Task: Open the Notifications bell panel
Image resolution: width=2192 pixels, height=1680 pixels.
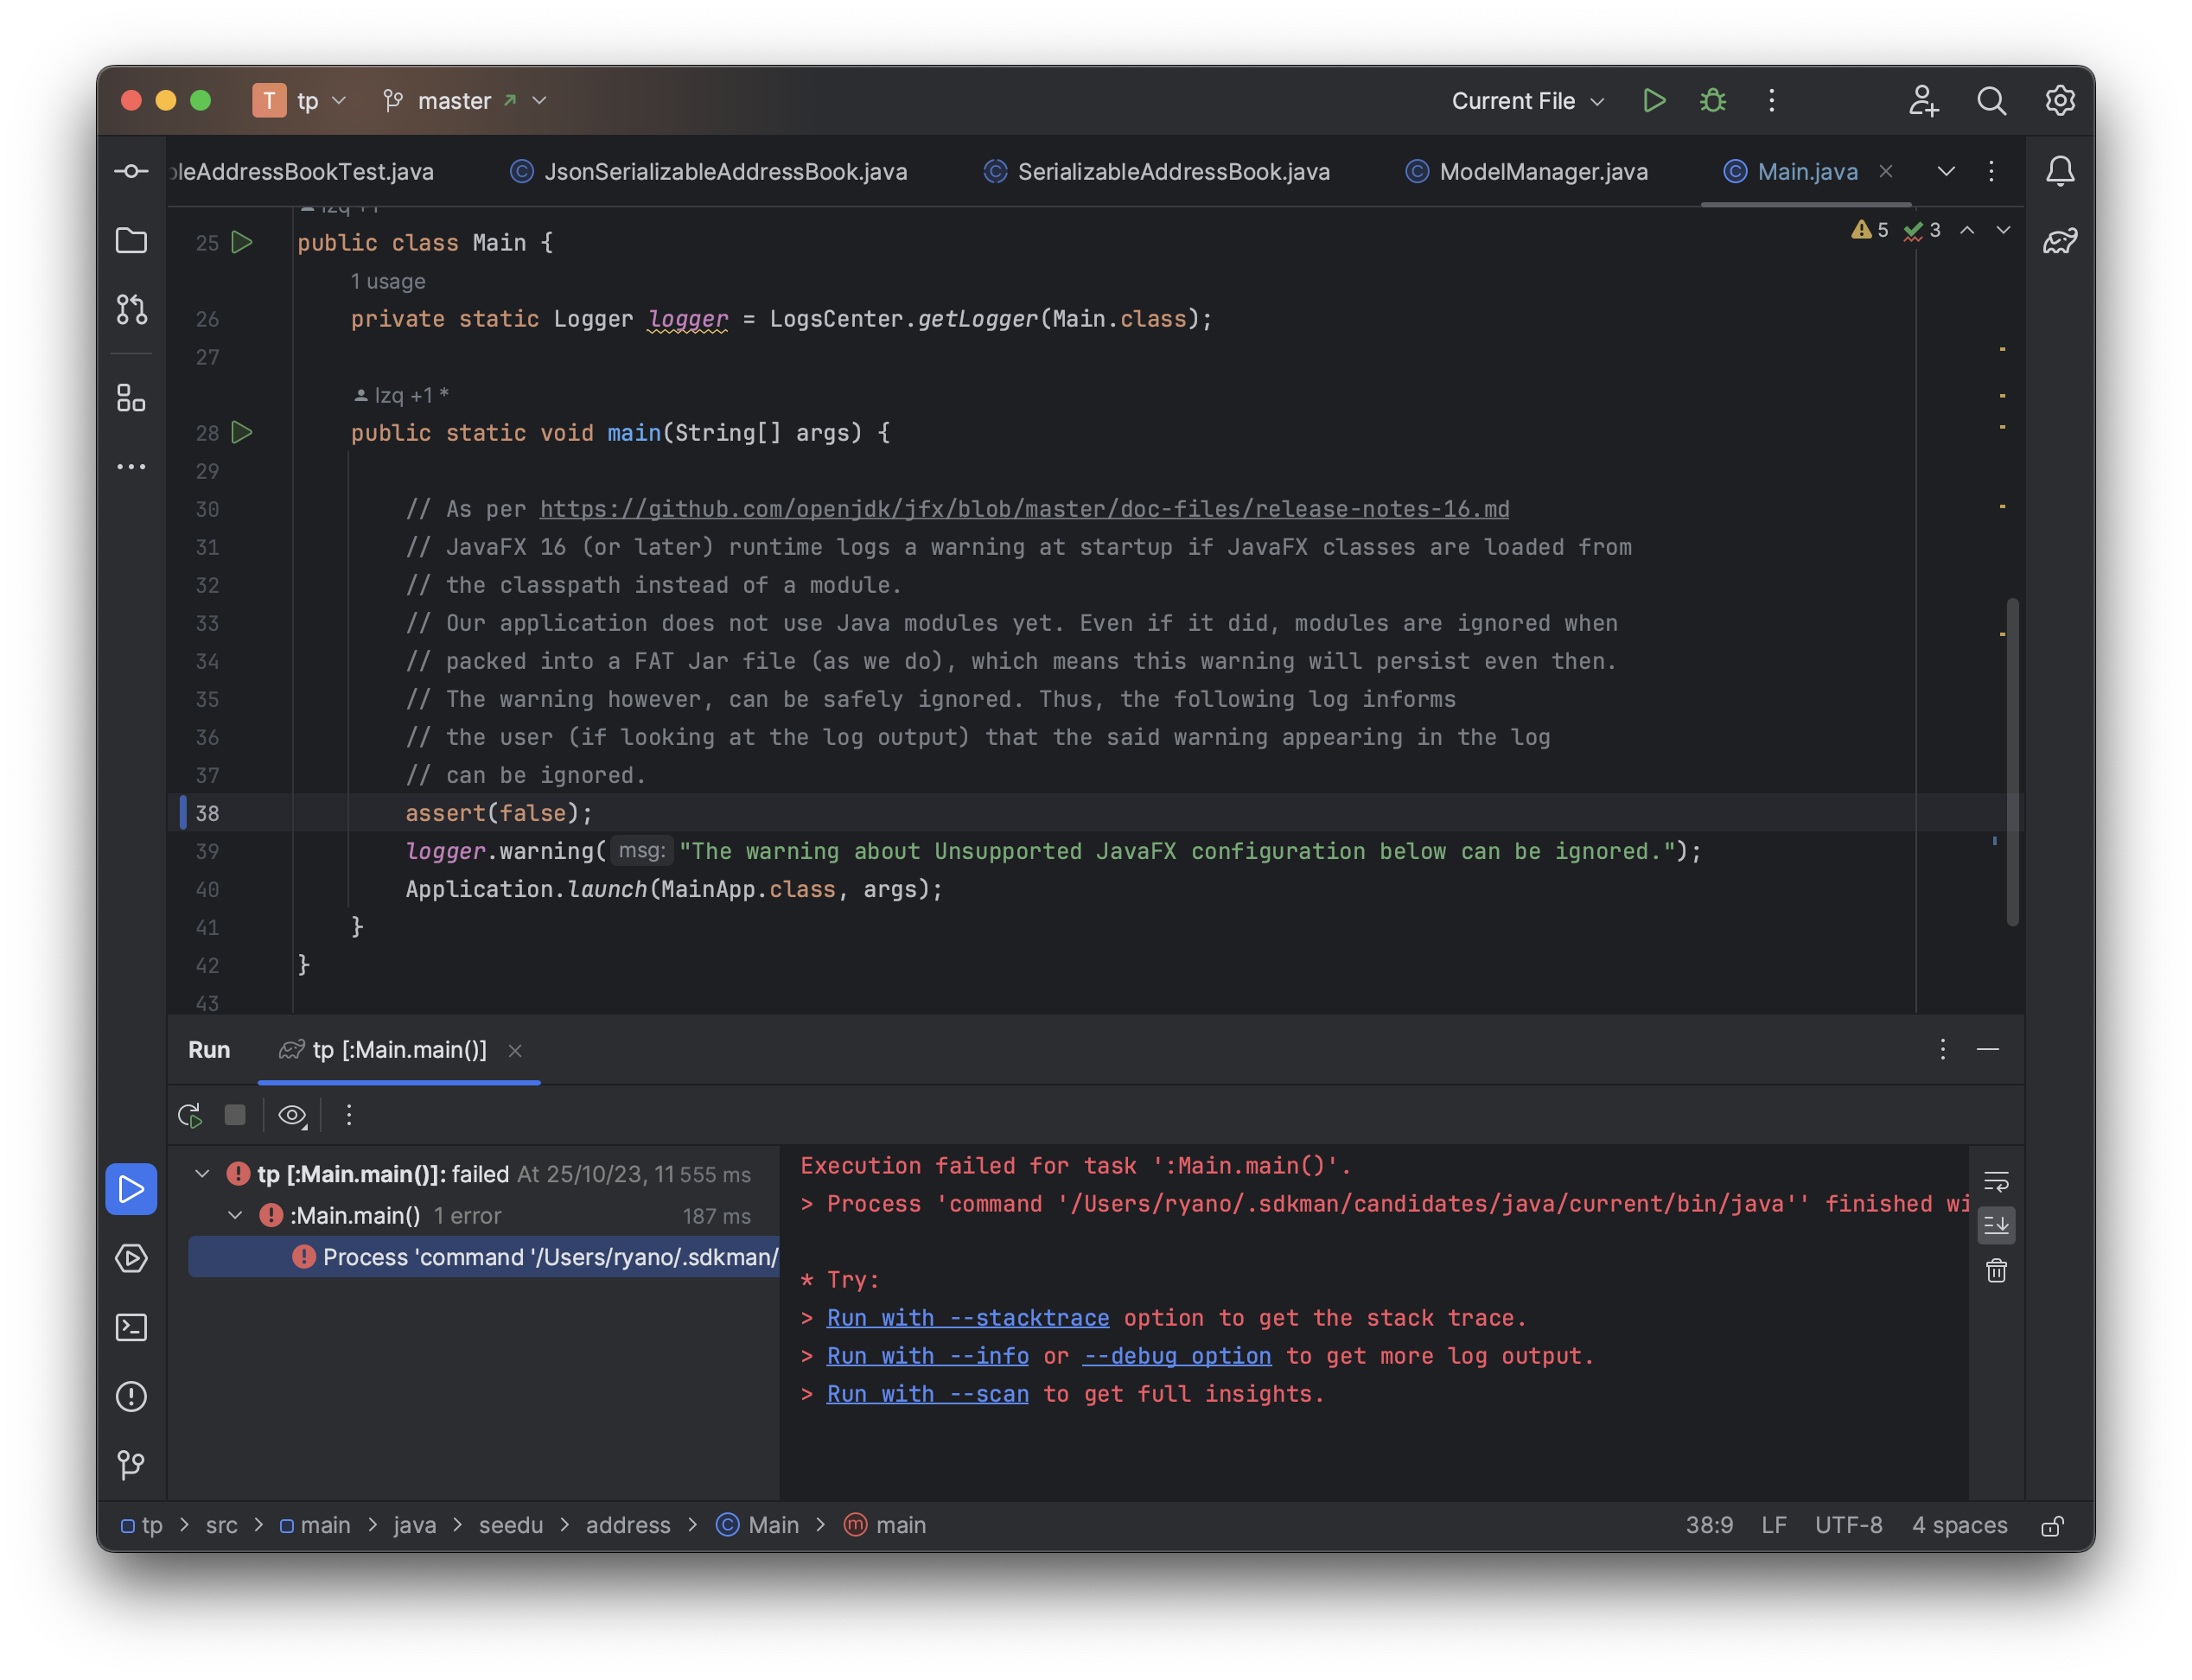Action: (x=2060, y=171)
